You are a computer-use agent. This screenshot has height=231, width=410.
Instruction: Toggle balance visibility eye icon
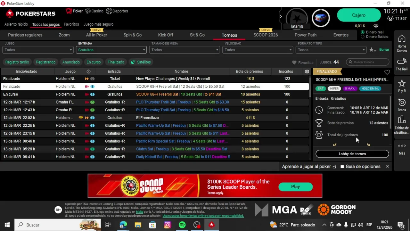point(376,26)
